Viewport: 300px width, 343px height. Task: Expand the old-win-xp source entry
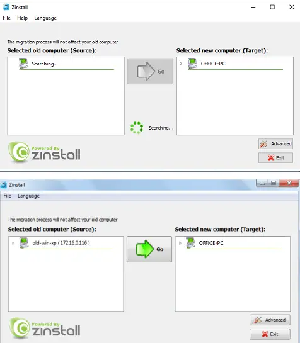pyautogui.click(x=13, y=243)
